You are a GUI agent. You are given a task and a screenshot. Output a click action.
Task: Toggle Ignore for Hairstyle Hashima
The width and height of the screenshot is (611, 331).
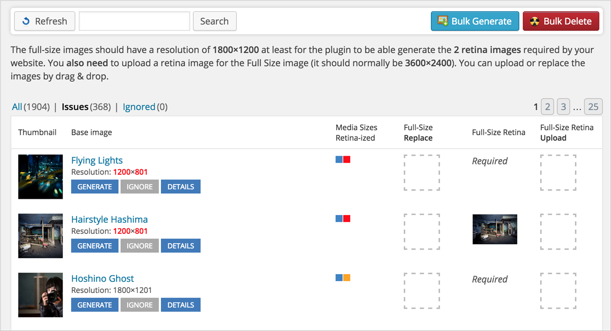pyautogui.click(x=140, y=246)
